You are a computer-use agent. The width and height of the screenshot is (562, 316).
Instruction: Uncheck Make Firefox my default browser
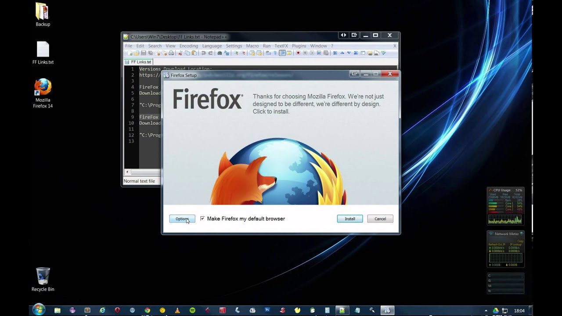202,219
